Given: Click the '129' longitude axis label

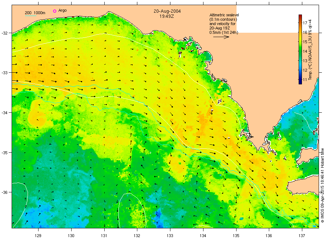Looking at the screenshot, I should coord(38,236).
